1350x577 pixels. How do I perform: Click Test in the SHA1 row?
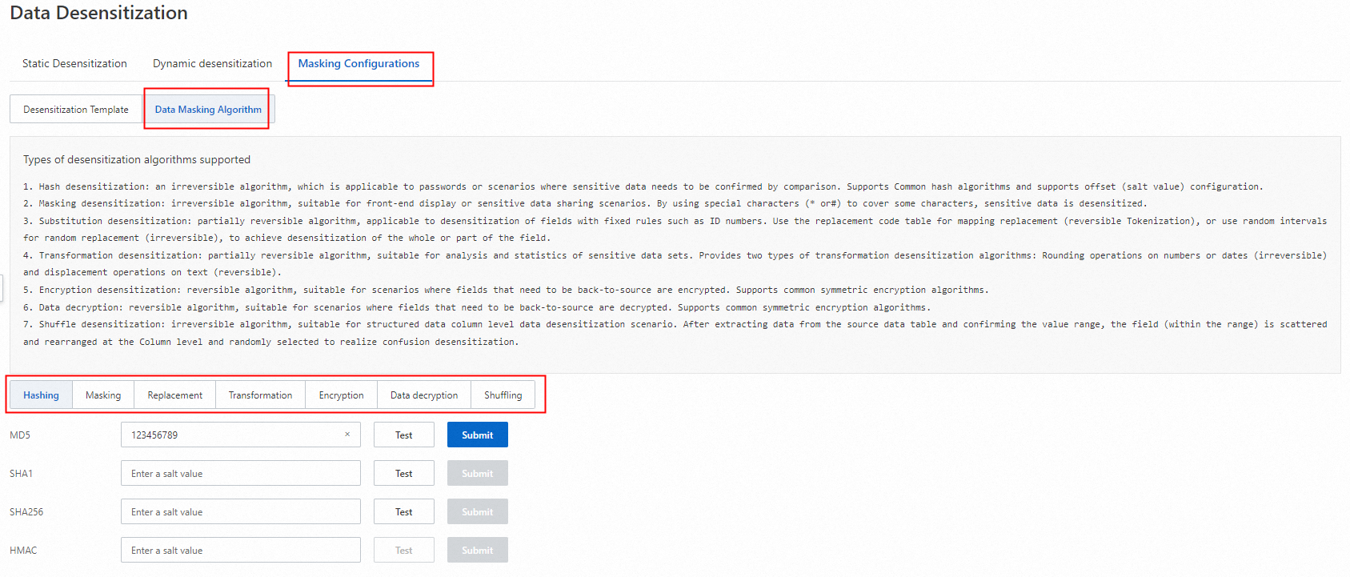404,473
